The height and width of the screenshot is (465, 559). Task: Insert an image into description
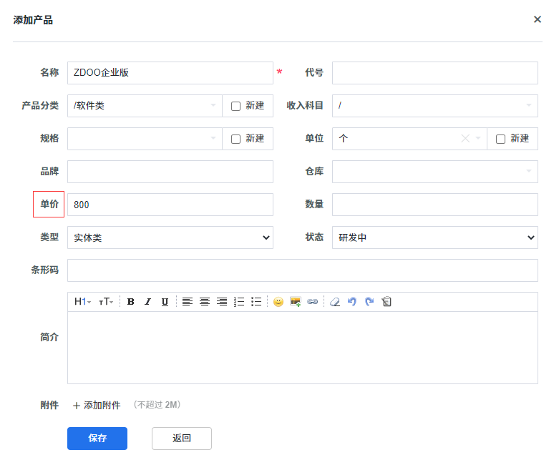296,302
